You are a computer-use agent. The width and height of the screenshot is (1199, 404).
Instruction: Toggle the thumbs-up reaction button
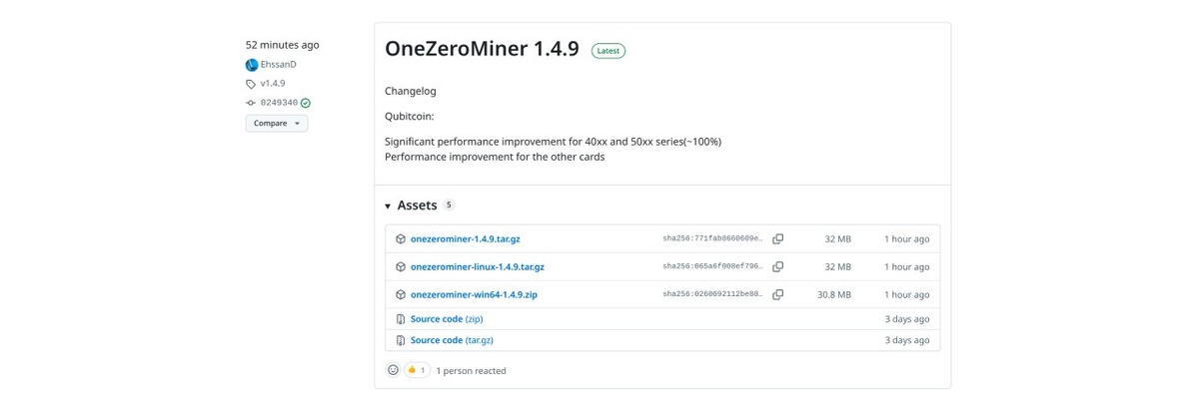click(x=417, y=370)
